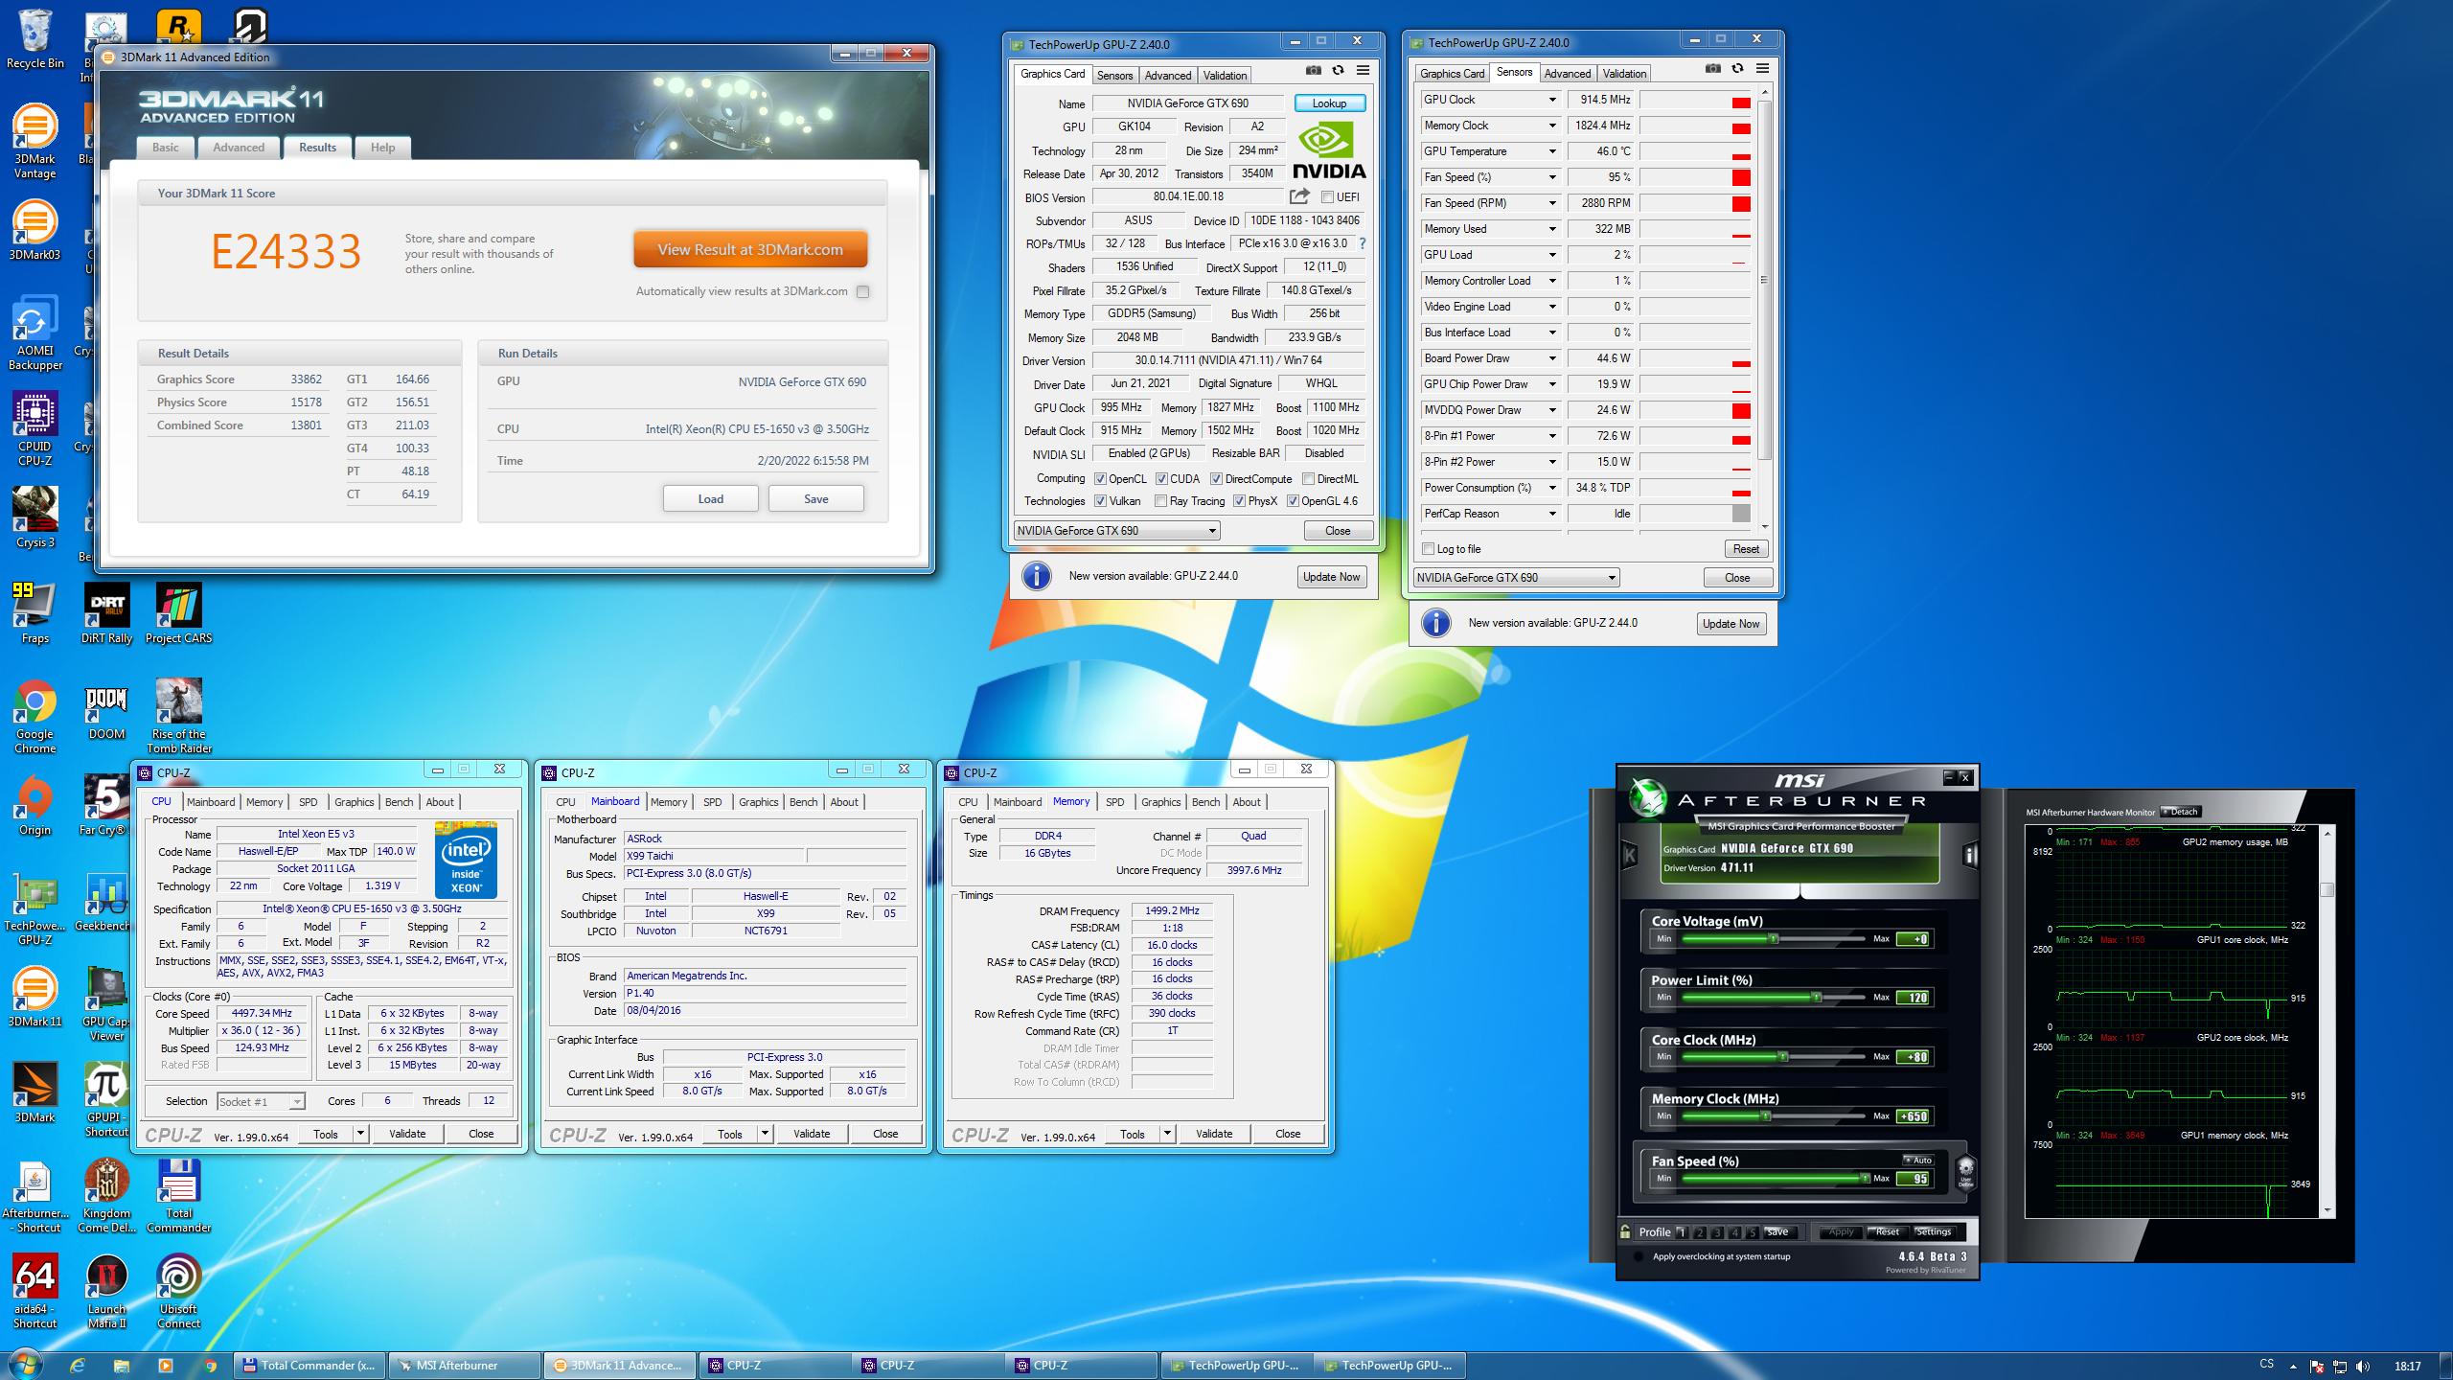Image resolution: width=2453 pixels, height=1380 pixels.
Task: Click Afterburner info 'i' side button
Action: pos(1969,855)
